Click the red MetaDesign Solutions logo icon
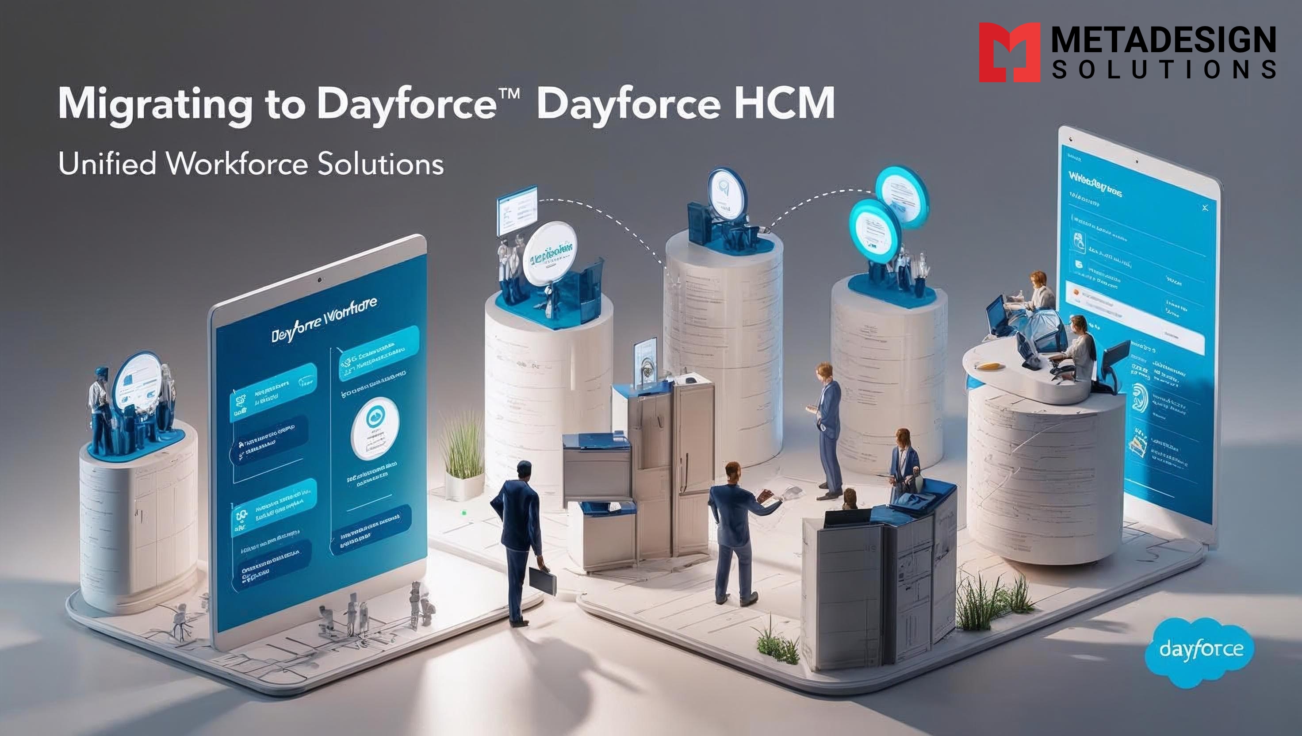The image size is (1302, 736). (1008, 53)
